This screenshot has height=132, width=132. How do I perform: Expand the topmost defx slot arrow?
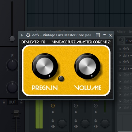coord(120,49)
